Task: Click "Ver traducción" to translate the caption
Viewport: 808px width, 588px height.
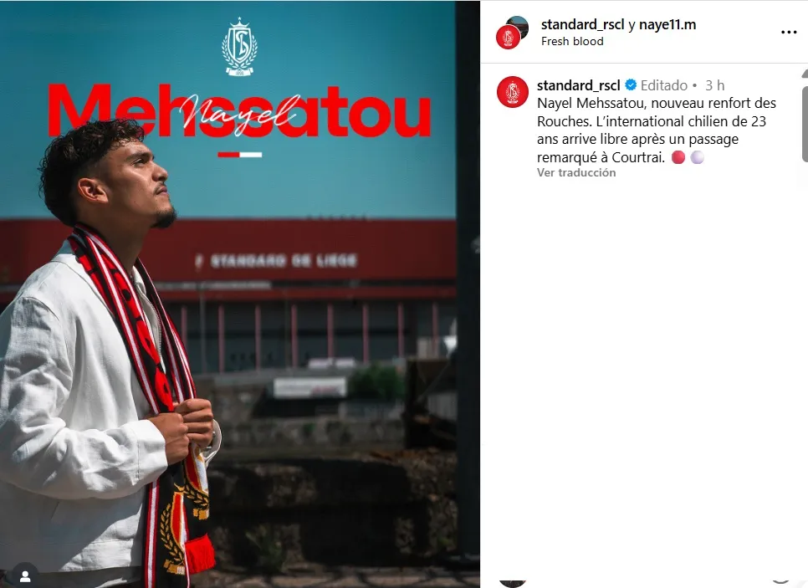Action: [x=576, y=172]
